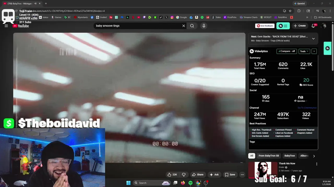
Task: Show hidden bookmarks with the chevron
Action: coord(307,17)
